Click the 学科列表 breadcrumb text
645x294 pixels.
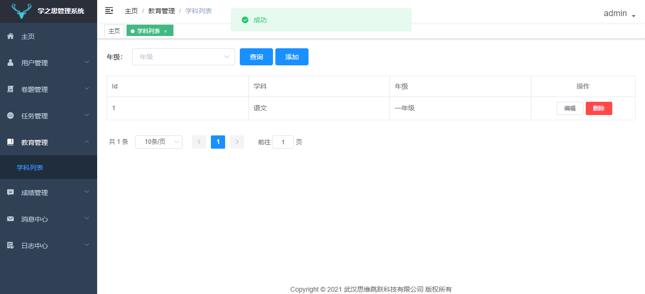(199, 11)
